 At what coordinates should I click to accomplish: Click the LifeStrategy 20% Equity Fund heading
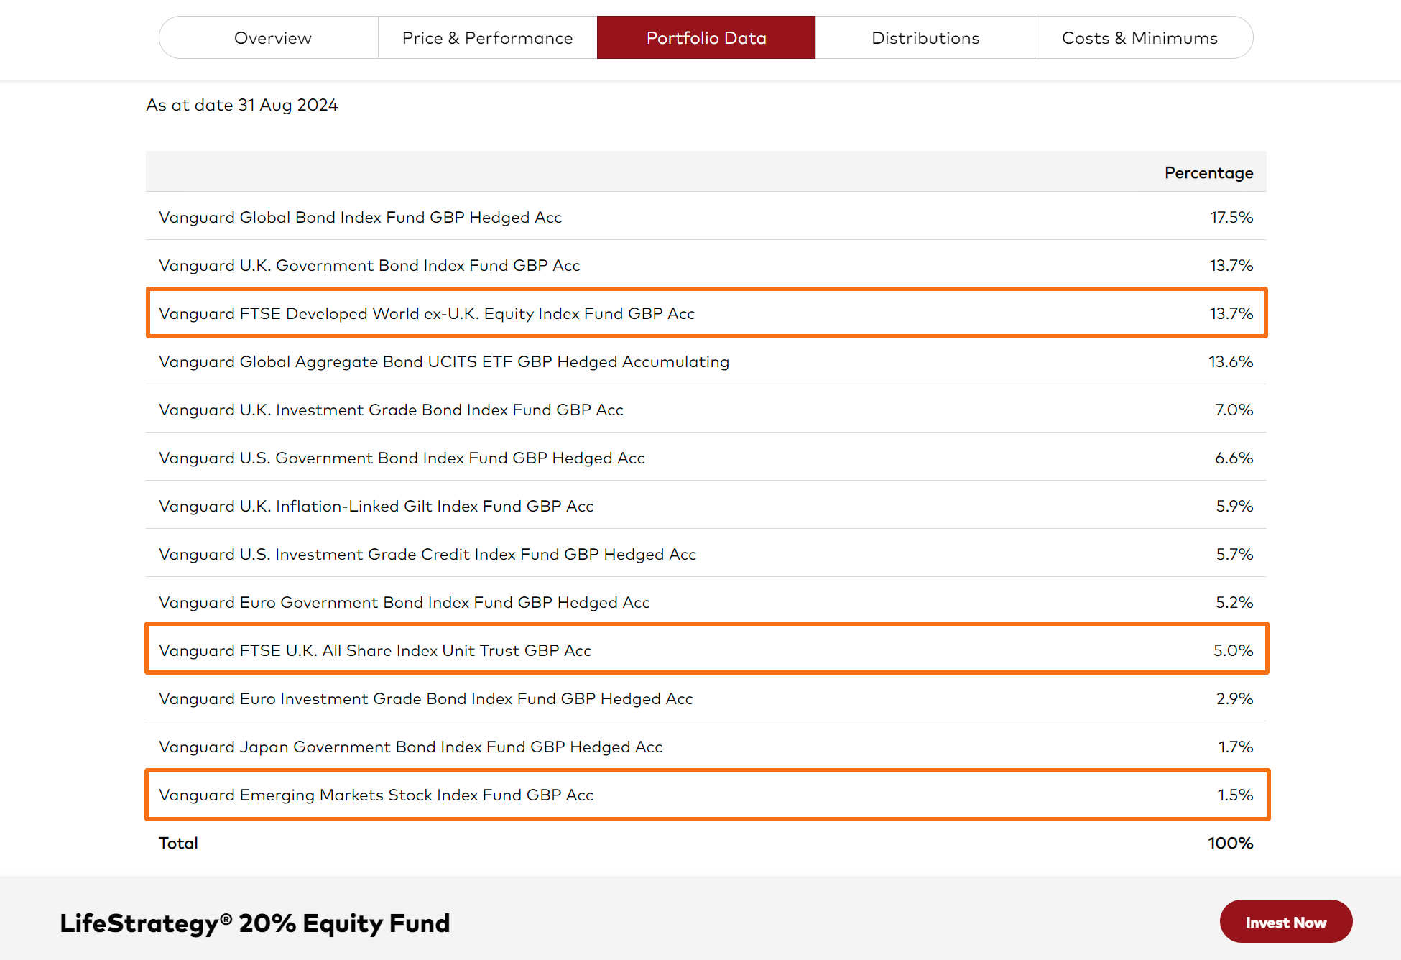click(x=255, y=923)
